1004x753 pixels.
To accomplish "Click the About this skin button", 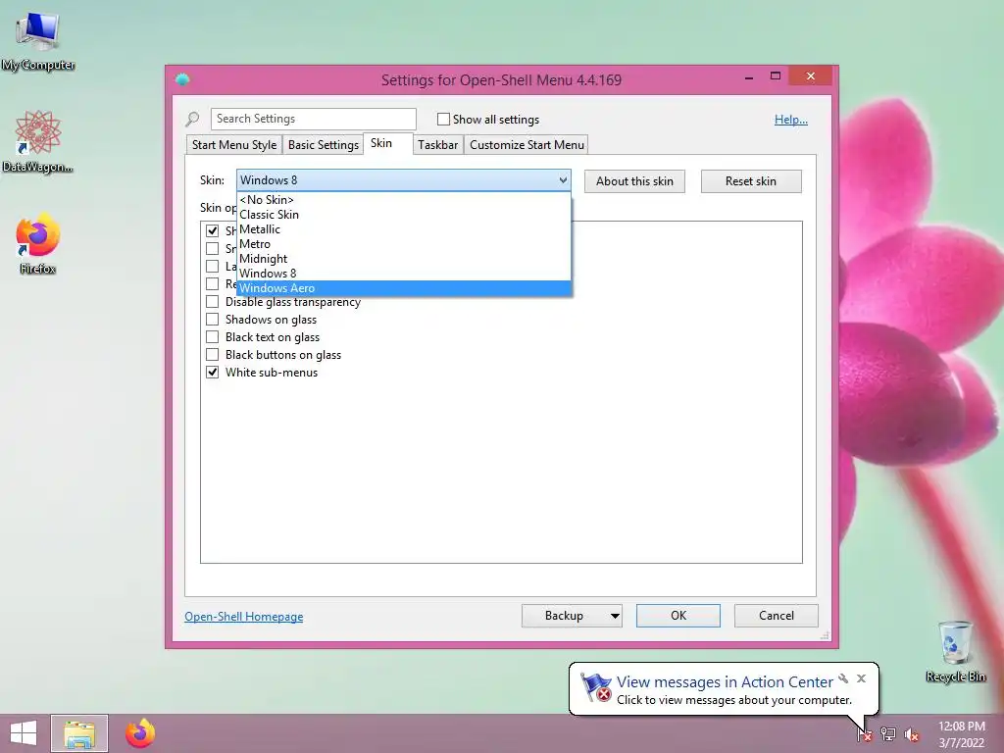I will (634, 181).
